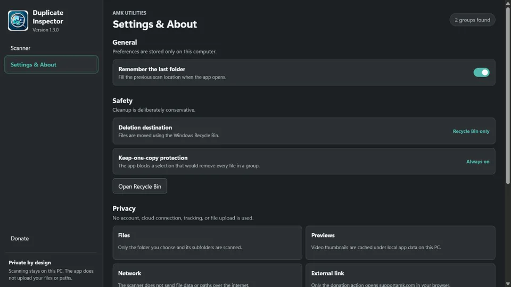The height and width of the screenshot is (287, 511).
Task: Select the Settings & About sidebar item
Action: point(51,64)
